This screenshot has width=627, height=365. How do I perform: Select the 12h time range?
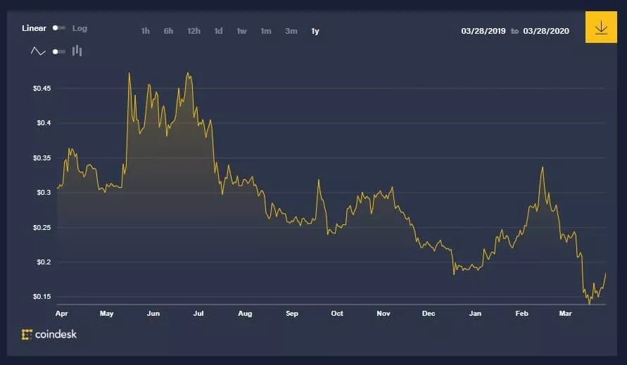[194, 31]
